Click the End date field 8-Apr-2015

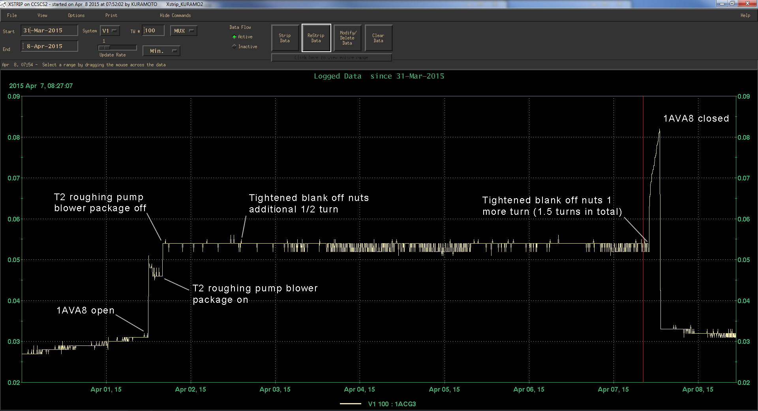[49, 46]
